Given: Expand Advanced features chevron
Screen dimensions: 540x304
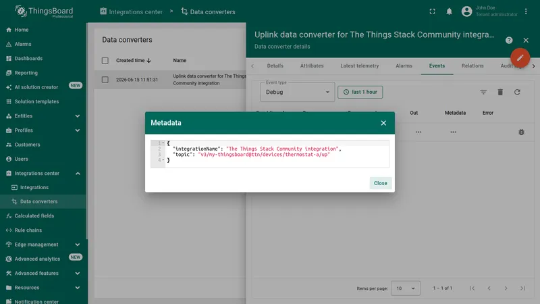Looking at the screenshot, I should point(78,274).
